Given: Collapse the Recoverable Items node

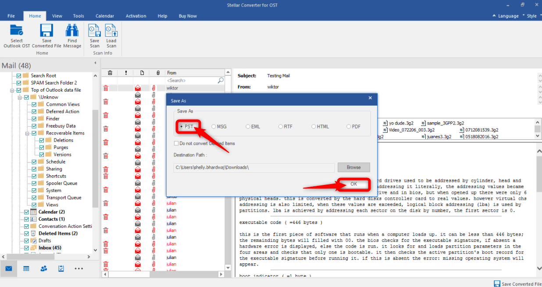Looking at the screenshot, I should [28, 133].
